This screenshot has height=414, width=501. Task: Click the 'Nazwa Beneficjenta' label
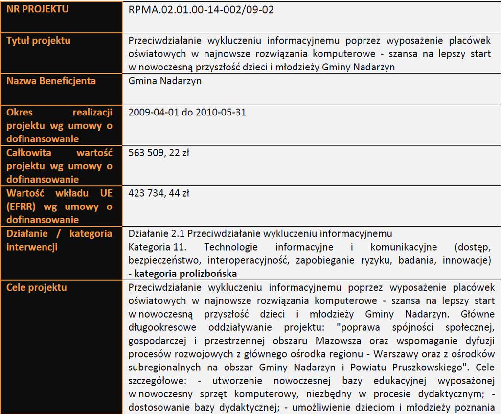pos(51,81)
